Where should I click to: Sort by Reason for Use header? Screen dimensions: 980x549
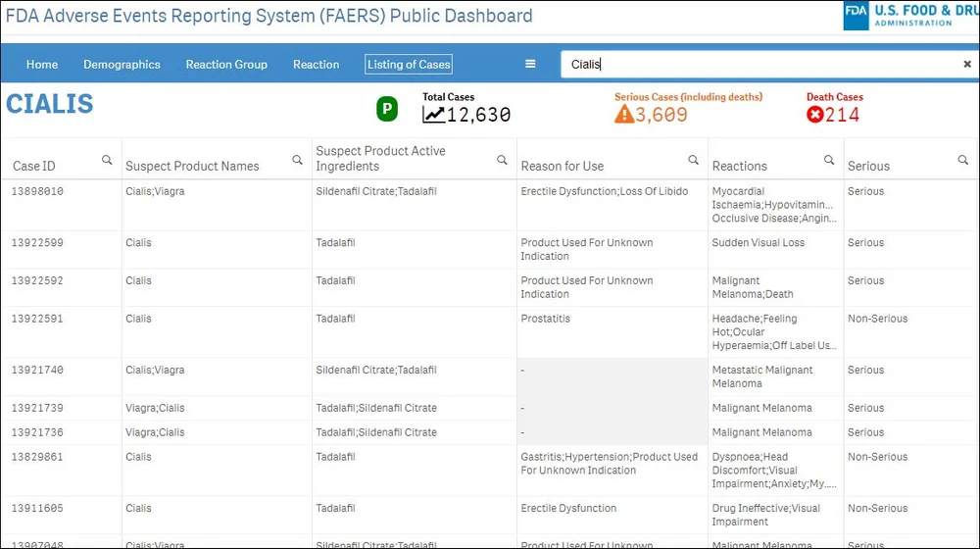point(563,166)
